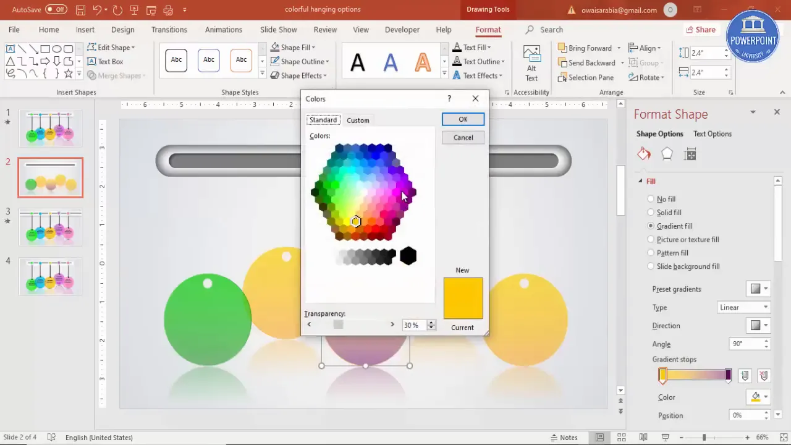Screen dimensions: 791x445
Task: Close the Format Shape pane
Action: 777,112
